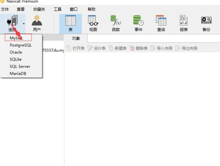Choose SQLite from connection menu
Image resolution: width=220 pixels, height=166 pixels.
click(15, 59)
